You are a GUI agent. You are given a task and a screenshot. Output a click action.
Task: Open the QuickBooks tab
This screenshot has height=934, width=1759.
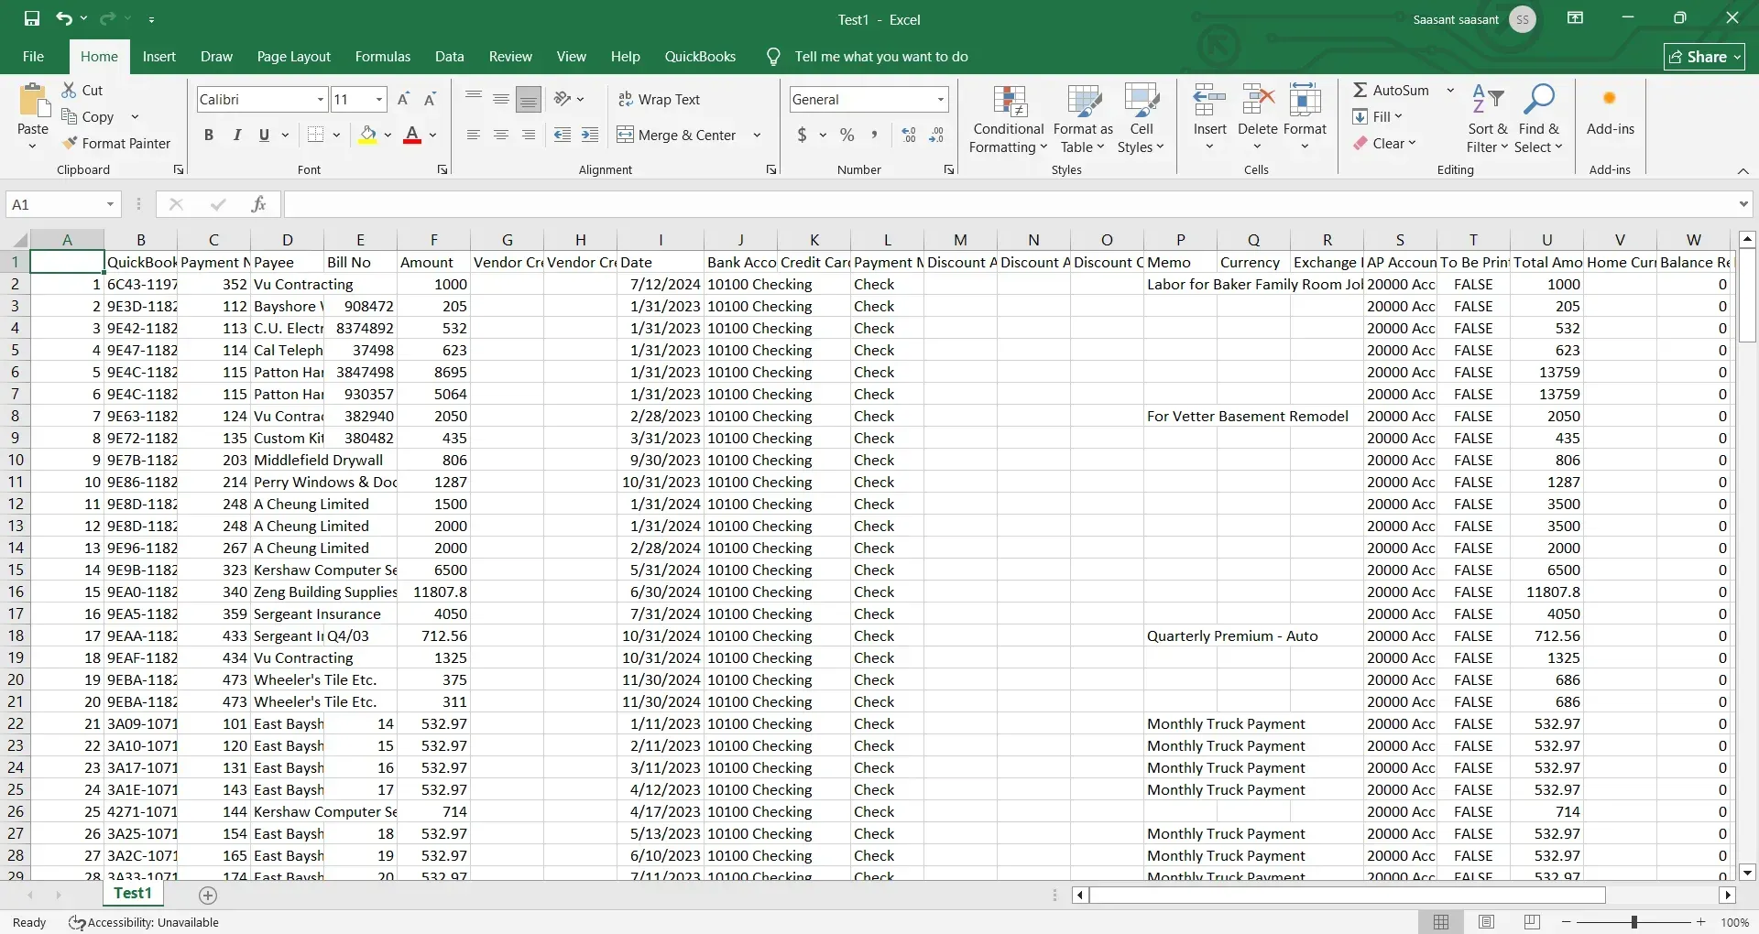[x=700, y=57]
